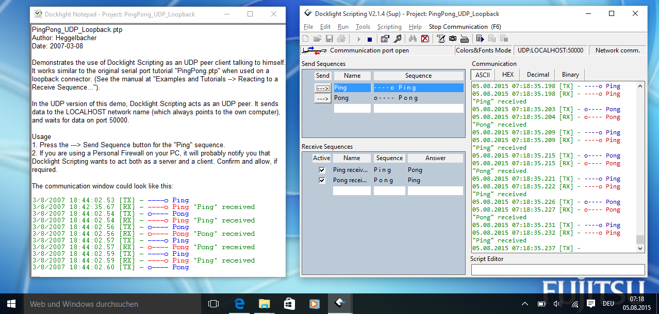This screenshot has width=659, height=314.
Task: Clear the communication window with the X icon
Action: coord(425,38)
